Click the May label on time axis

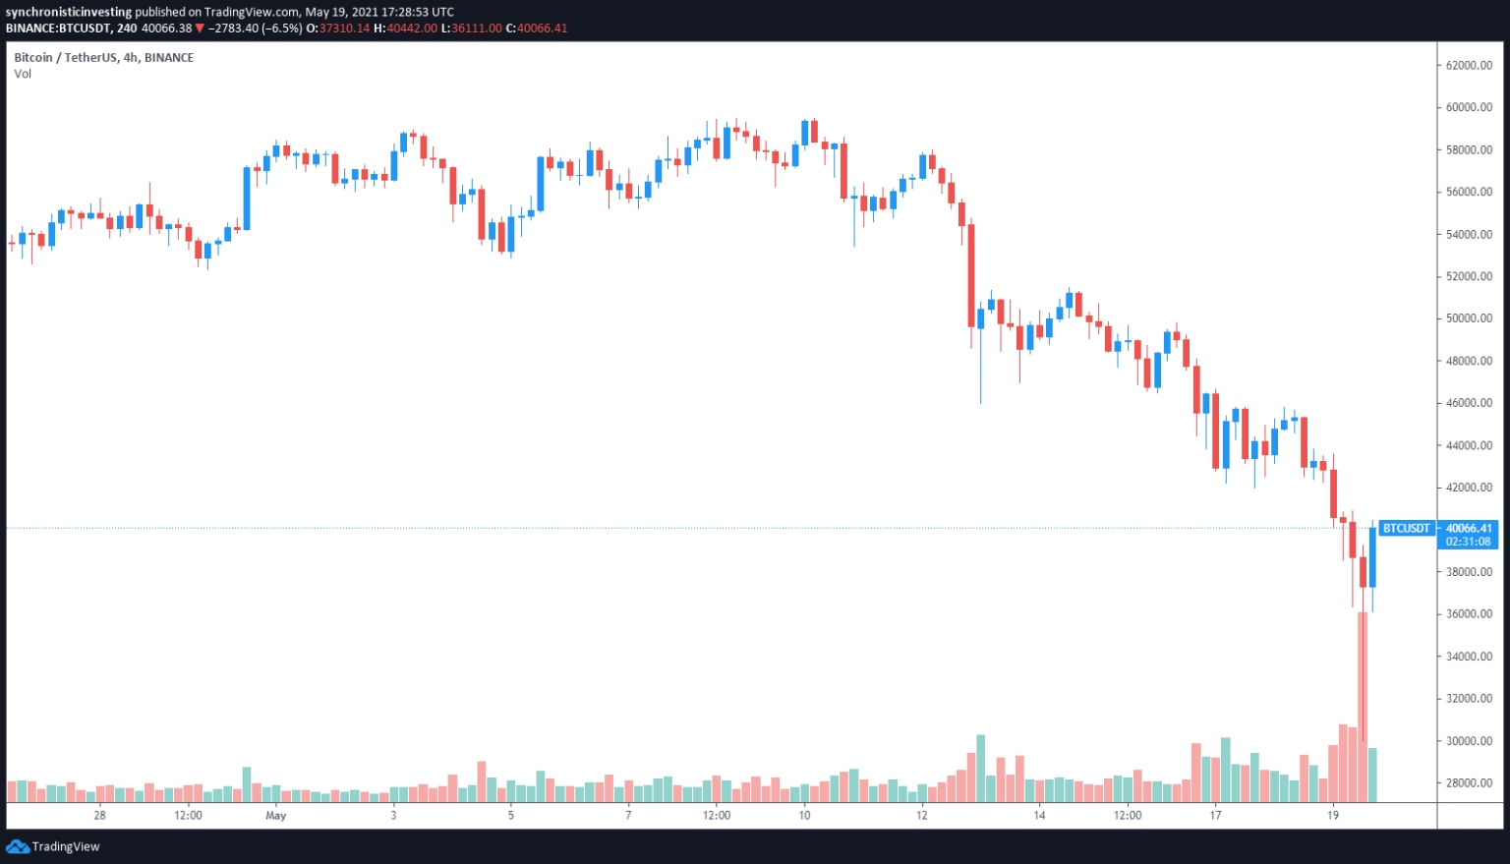[276, 815]
